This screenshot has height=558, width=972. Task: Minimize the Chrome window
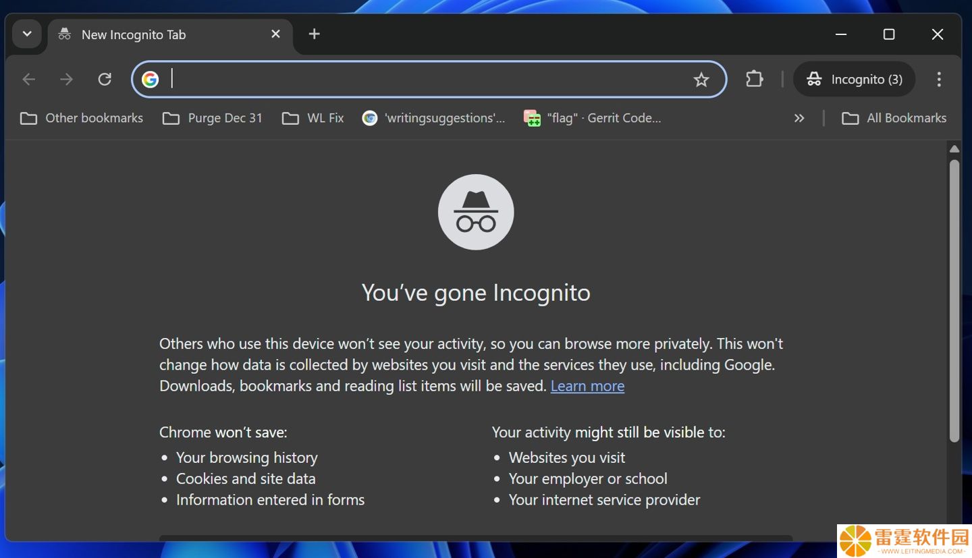pos(841,34)
